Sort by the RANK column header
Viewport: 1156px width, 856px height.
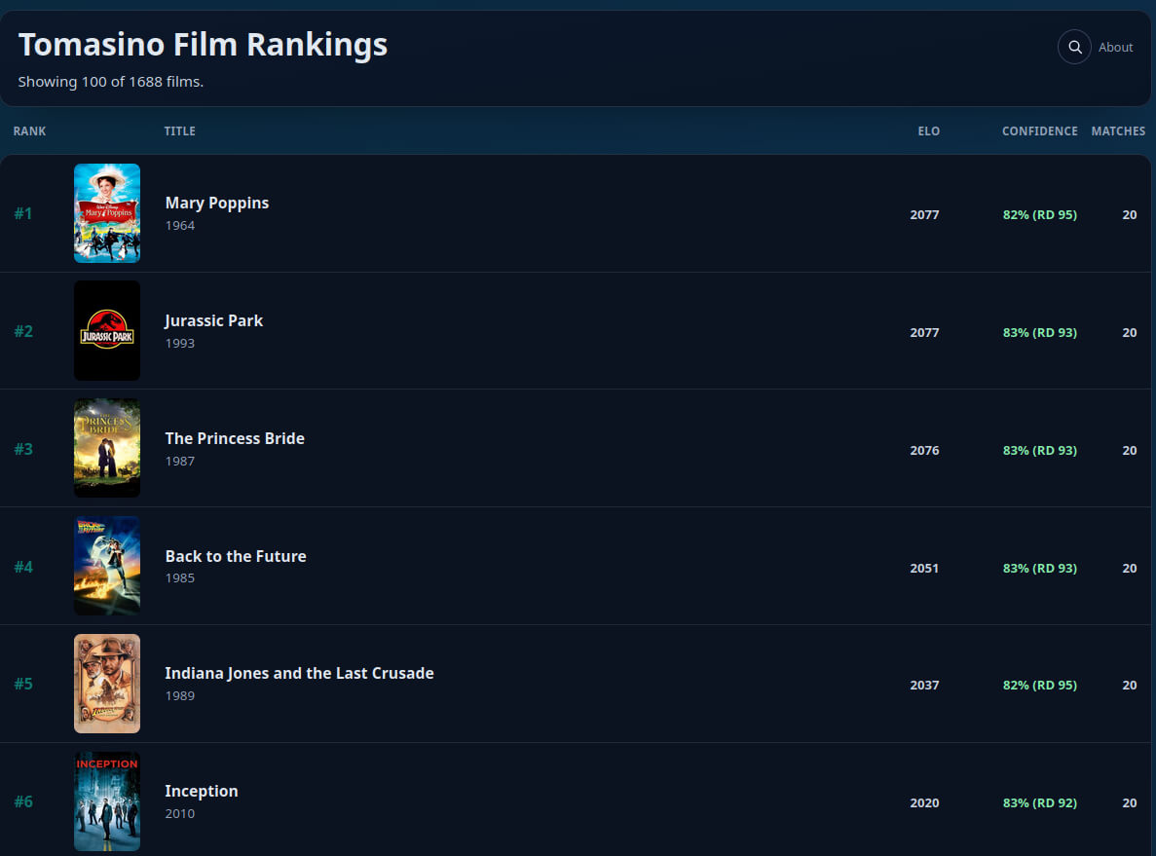click(x=29, y=131)
